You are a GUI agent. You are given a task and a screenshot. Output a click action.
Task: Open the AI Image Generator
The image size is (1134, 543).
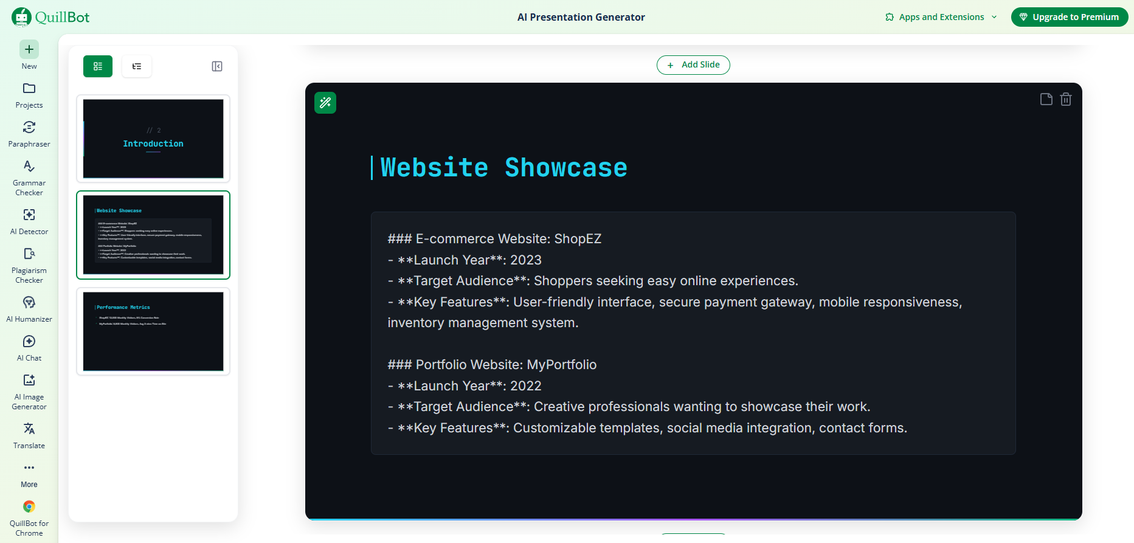pos(29,392)
